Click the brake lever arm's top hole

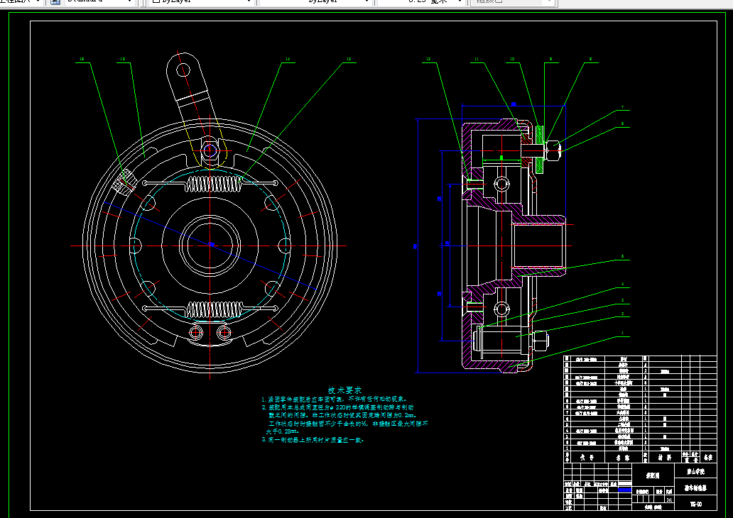pos(183,70)
